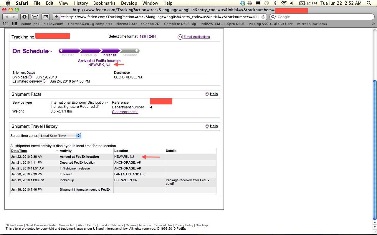
Task: Click Help link in Shipment Facts
Action: point(214,94)
